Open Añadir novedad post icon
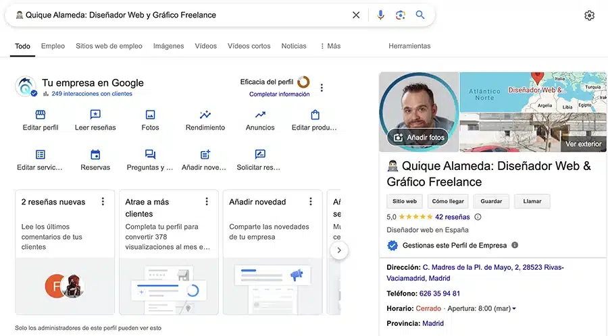608x336 pixels. tap(205, 155)
